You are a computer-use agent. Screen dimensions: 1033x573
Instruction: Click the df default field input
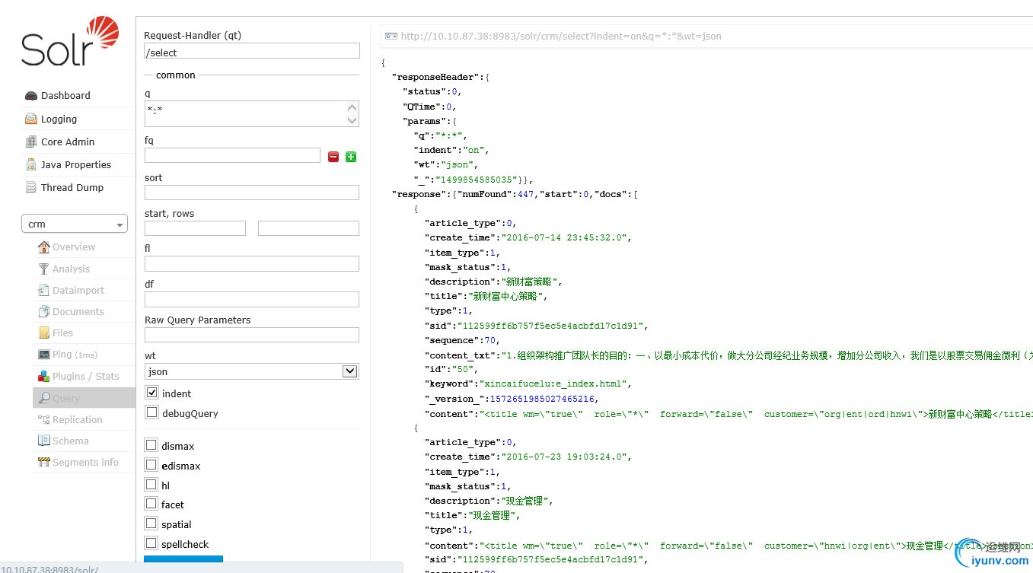point(252,299)
